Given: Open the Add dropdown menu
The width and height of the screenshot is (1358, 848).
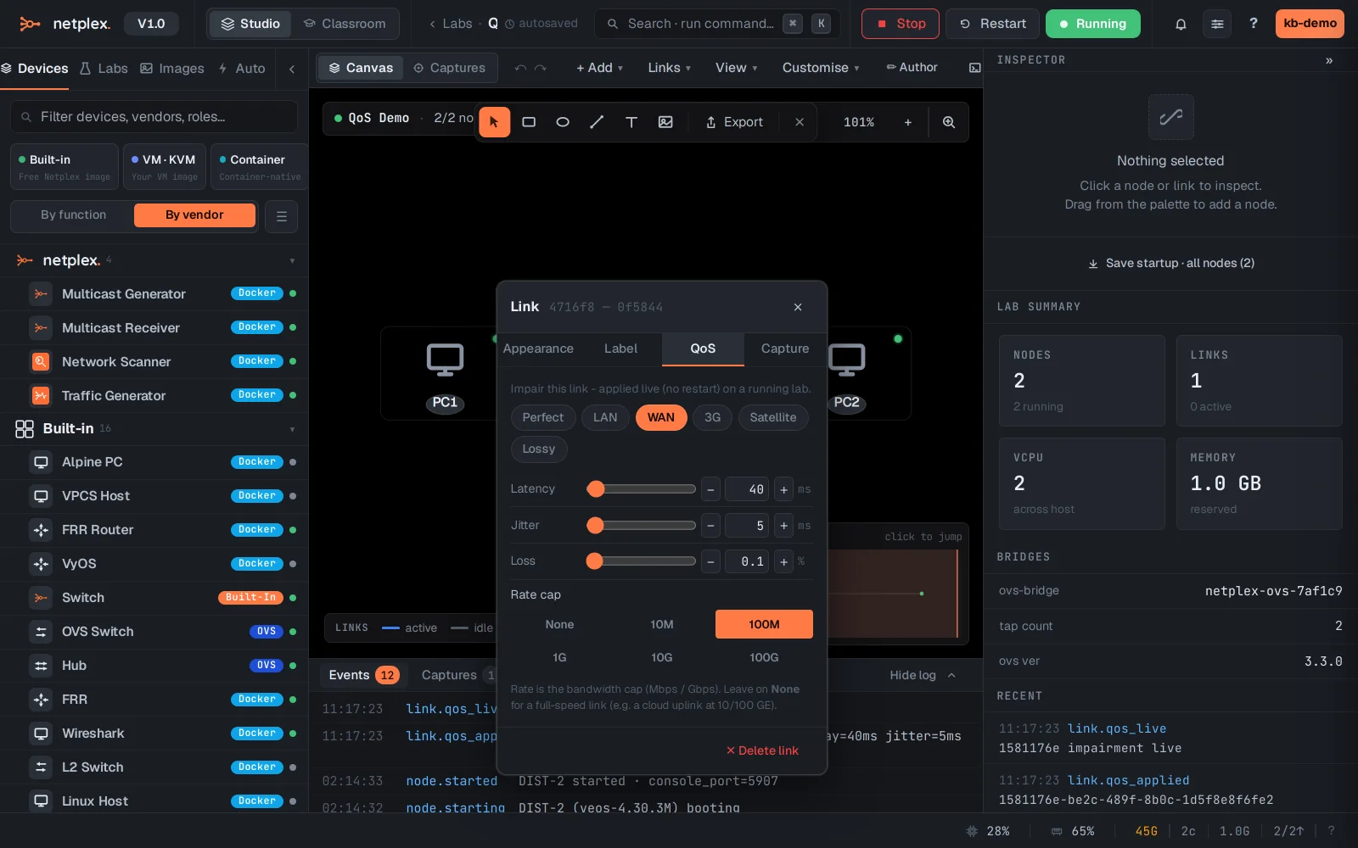Looking at the screenshot, I should [x=599, y=68].
